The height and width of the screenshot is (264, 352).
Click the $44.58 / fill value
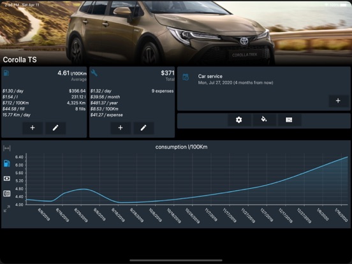click(x=13, y=109)
